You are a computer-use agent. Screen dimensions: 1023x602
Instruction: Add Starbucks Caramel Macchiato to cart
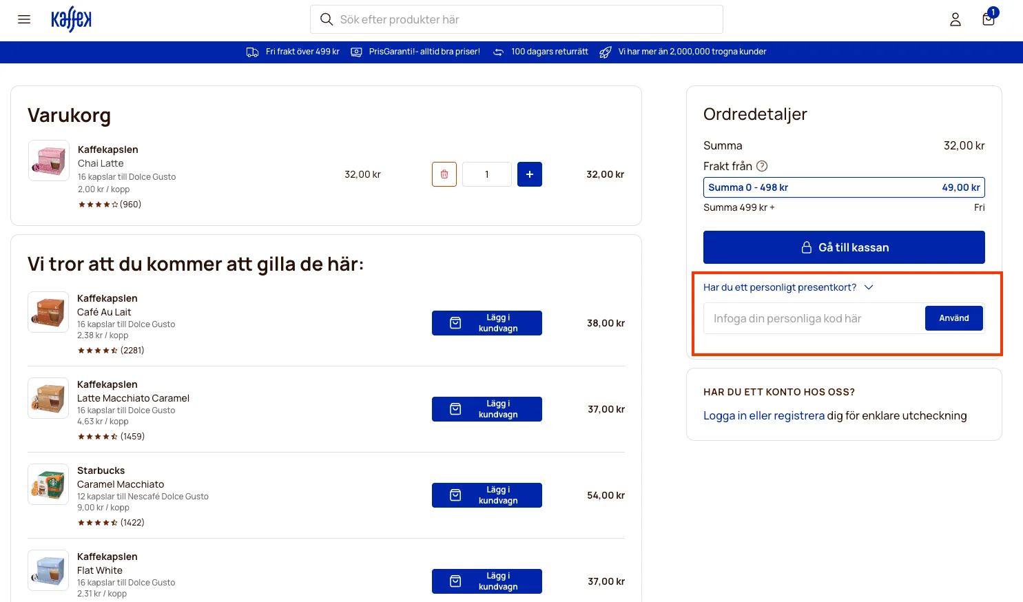pyautogui.click(x=486, y=495)
